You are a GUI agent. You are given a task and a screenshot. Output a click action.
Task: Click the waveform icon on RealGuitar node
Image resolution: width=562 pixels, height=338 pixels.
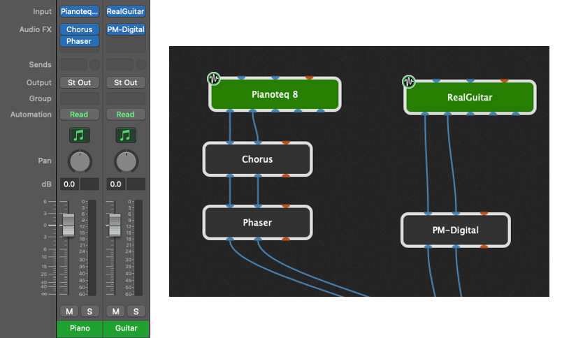click(x=408, y=82)
